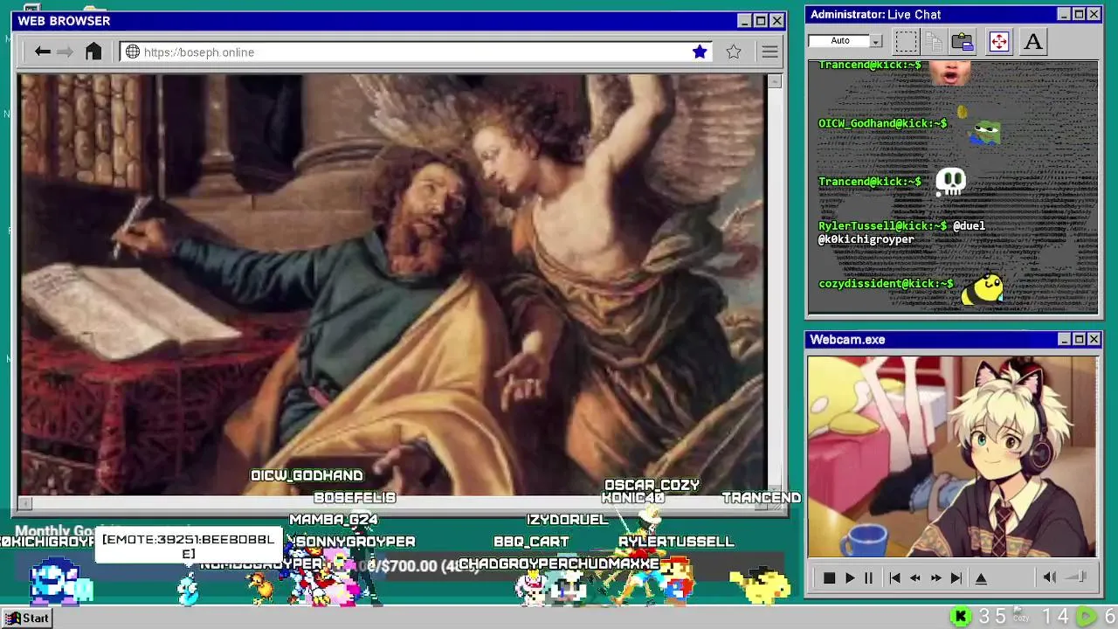Click the letter A font icon
Viewport: 1118px width, 629px height.
[1032, 41]
